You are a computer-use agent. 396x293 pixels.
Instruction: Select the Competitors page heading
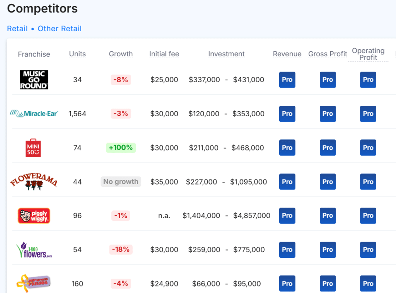pyautogui.click(x=43, y=8)
